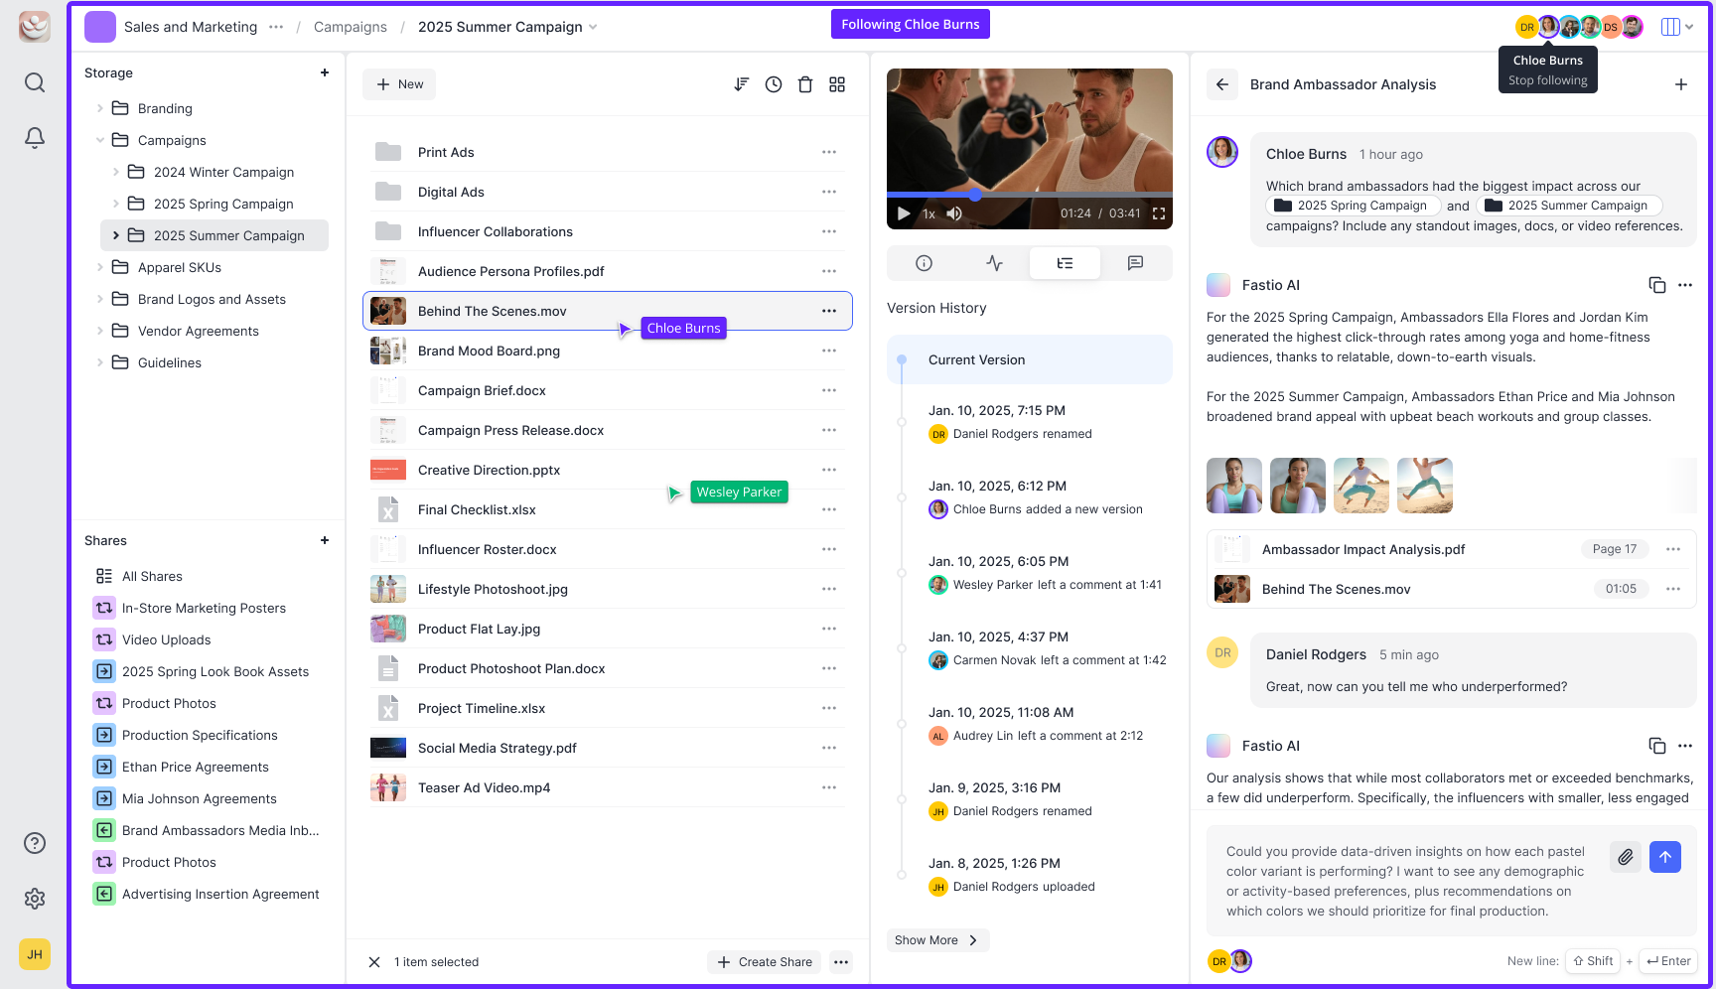Viewport: 1716px width, 989px height.
Task: Open more options for Behind The Scenes.mov
Action: [829, 311]
